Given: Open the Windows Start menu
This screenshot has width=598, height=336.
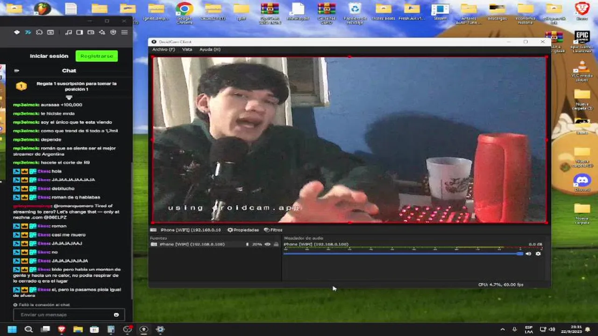Looking at the screenshot, I should pyautogui.click(x=12, y=329).
